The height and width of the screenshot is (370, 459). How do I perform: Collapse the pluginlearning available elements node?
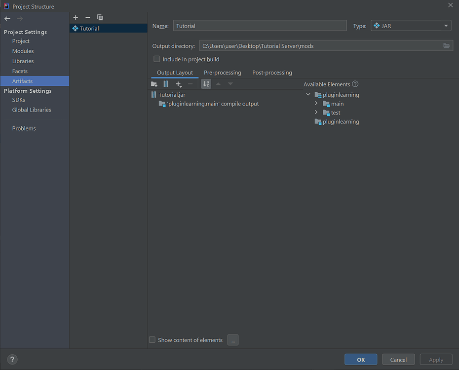(308, 95)
